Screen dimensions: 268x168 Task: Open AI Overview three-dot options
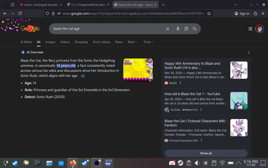coord(249,53)
